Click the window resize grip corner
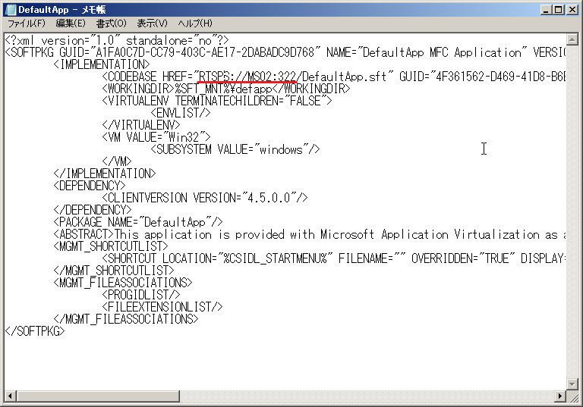583x407 pixels. pyautogui.click(x=572, y=396)
